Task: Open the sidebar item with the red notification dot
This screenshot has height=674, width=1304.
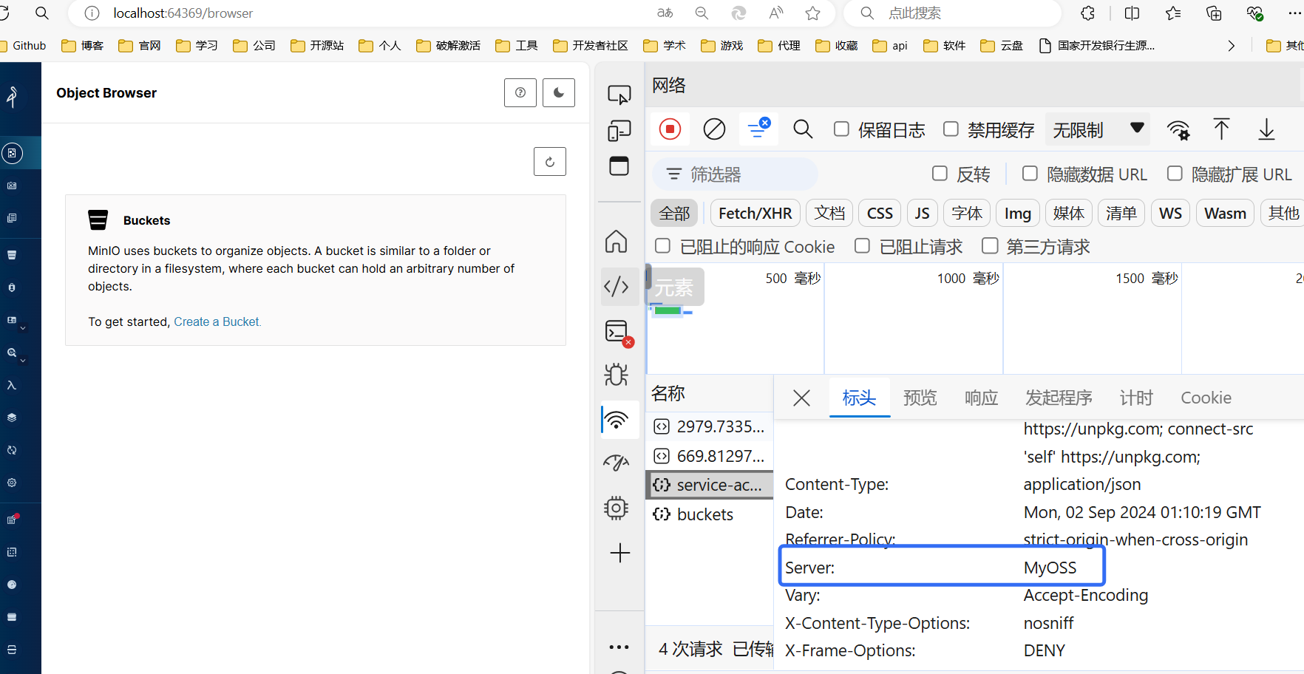Action: [12, 520]
